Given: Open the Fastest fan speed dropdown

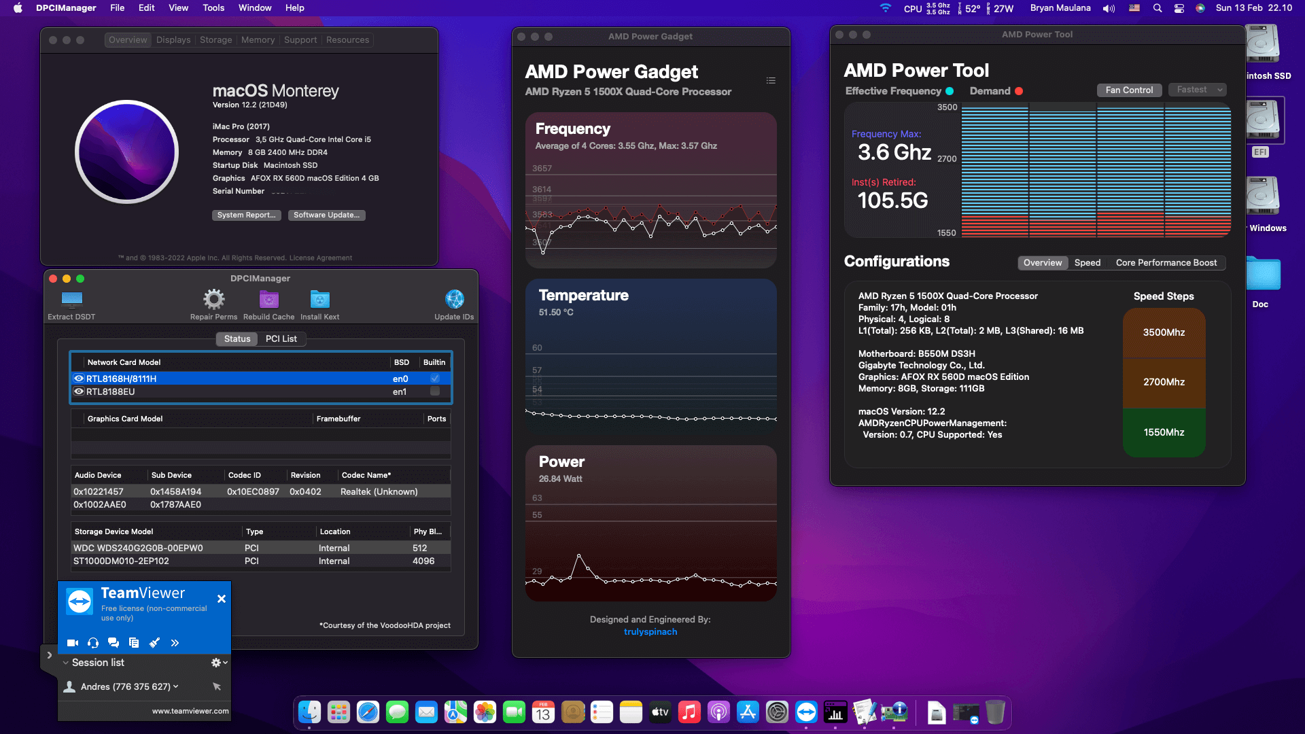Looking at the screenshot, I should coord(1198,90).
